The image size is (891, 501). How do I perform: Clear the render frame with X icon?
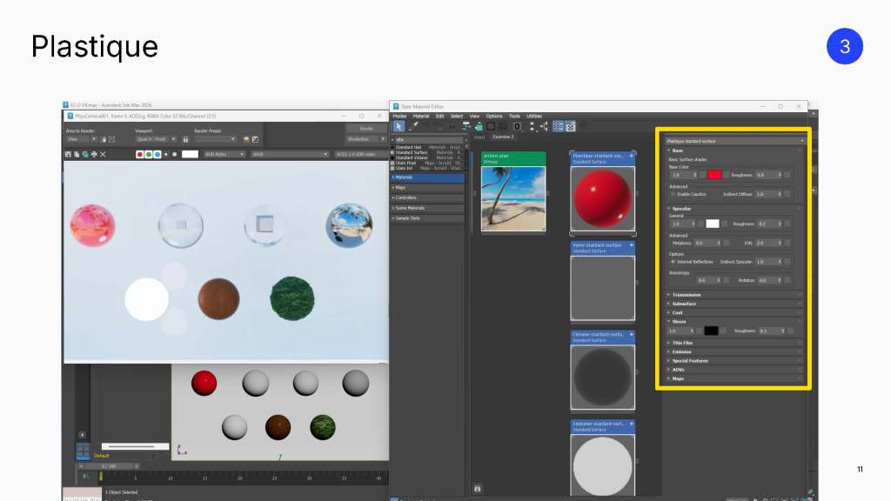[103, 155]
